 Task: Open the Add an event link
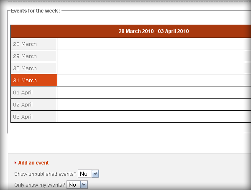pos(33,163)
